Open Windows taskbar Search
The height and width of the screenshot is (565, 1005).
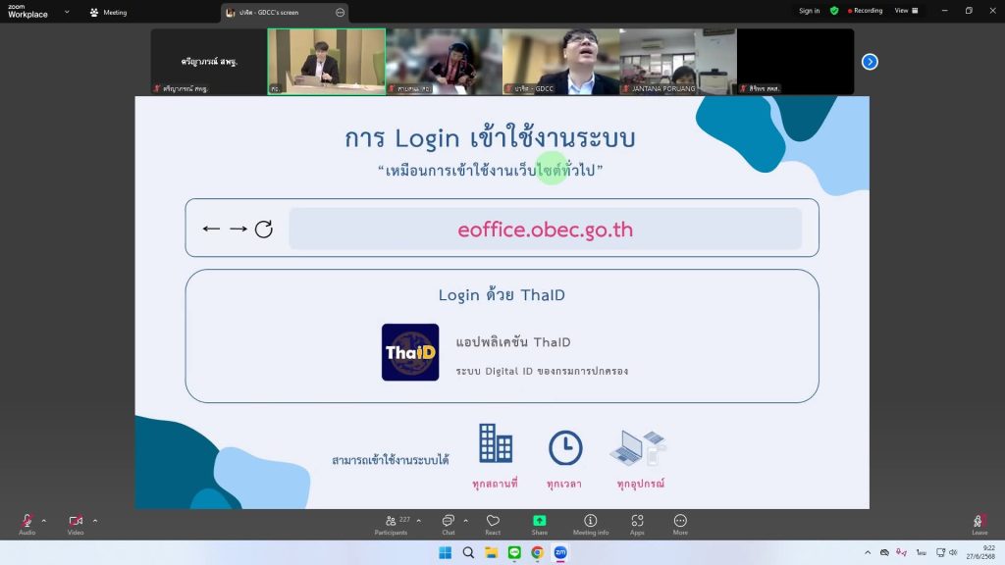468,552
